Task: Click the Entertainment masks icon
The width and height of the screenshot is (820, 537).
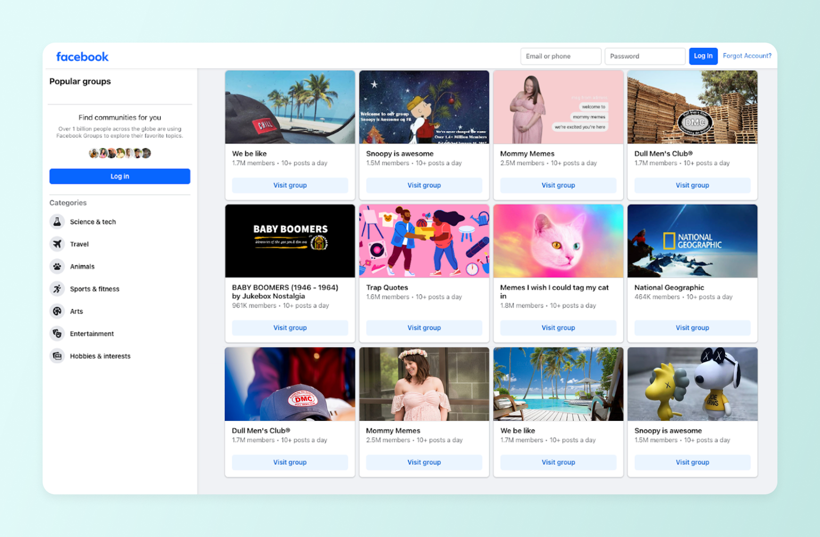Action: pyautogui.click(x=57, y=333)
